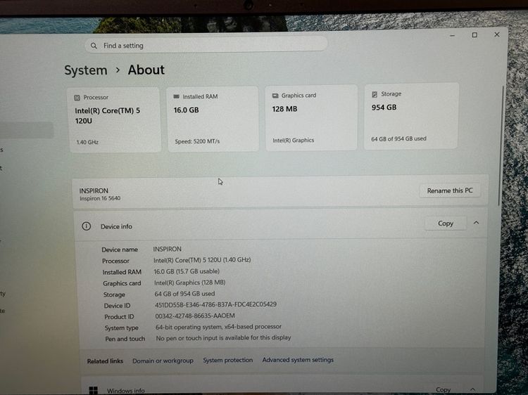Copy the Windows info details
This screenshot has height=395, width=528.
[443, 389]
